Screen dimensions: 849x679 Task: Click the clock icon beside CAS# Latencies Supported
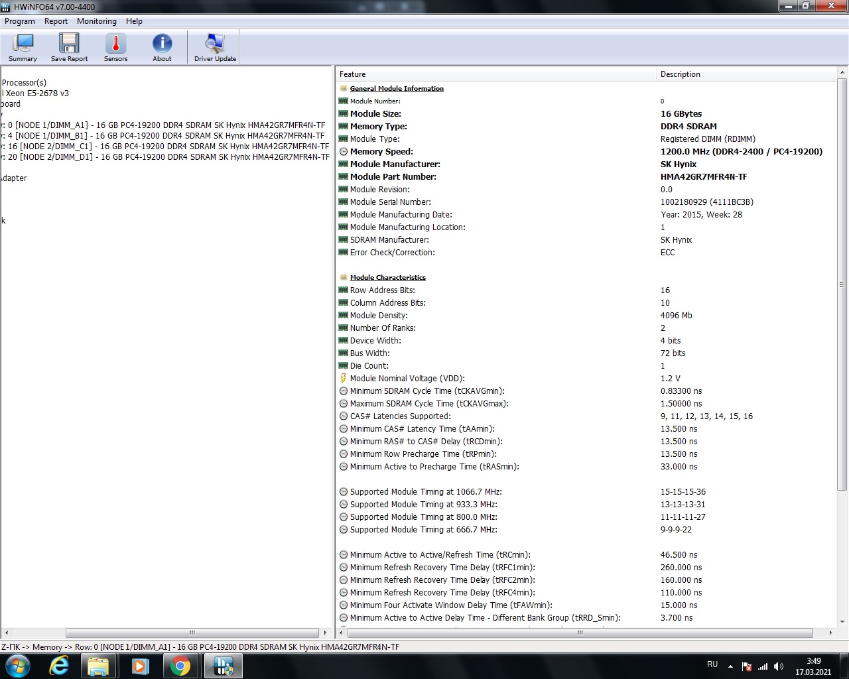tap(344, 416)
